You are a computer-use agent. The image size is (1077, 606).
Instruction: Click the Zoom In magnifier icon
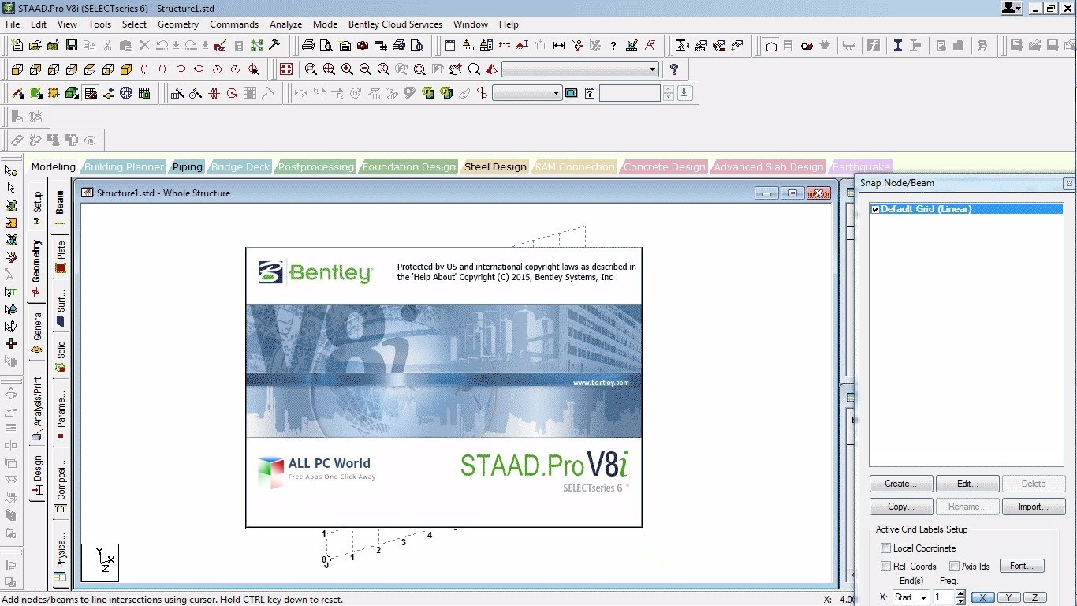pyautogui.click(x=347, y=69)
